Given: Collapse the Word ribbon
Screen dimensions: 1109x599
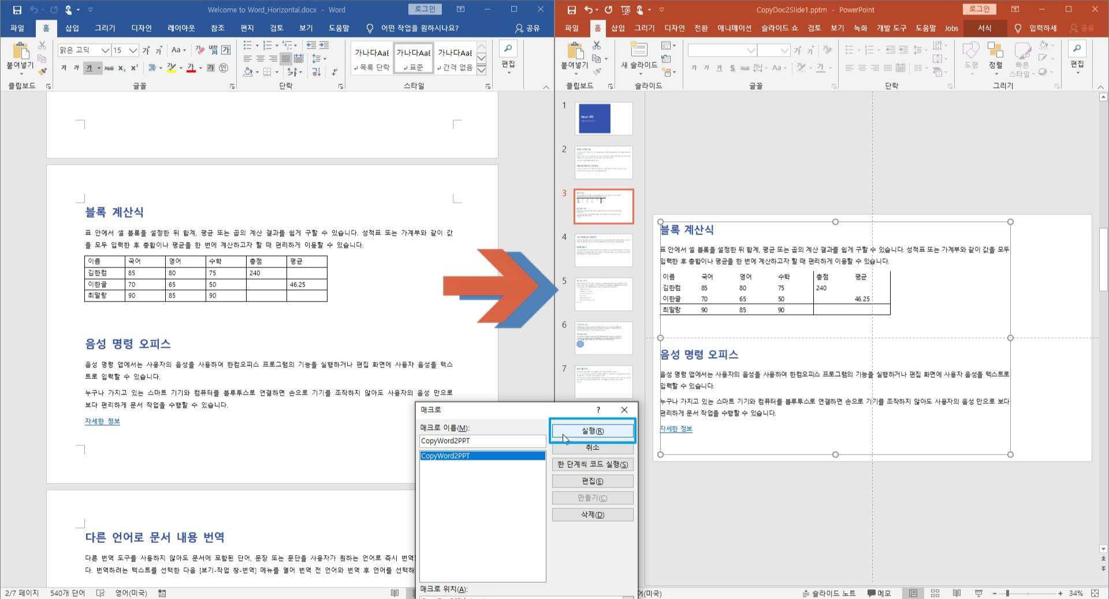Looking at the screenshot, I should [x=546, y=87].
